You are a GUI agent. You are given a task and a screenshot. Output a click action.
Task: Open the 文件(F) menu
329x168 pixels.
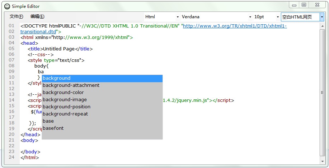[x=17, y=16]
